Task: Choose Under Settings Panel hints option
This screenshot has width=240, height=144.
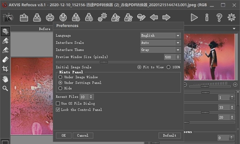Action: point(60,83)
